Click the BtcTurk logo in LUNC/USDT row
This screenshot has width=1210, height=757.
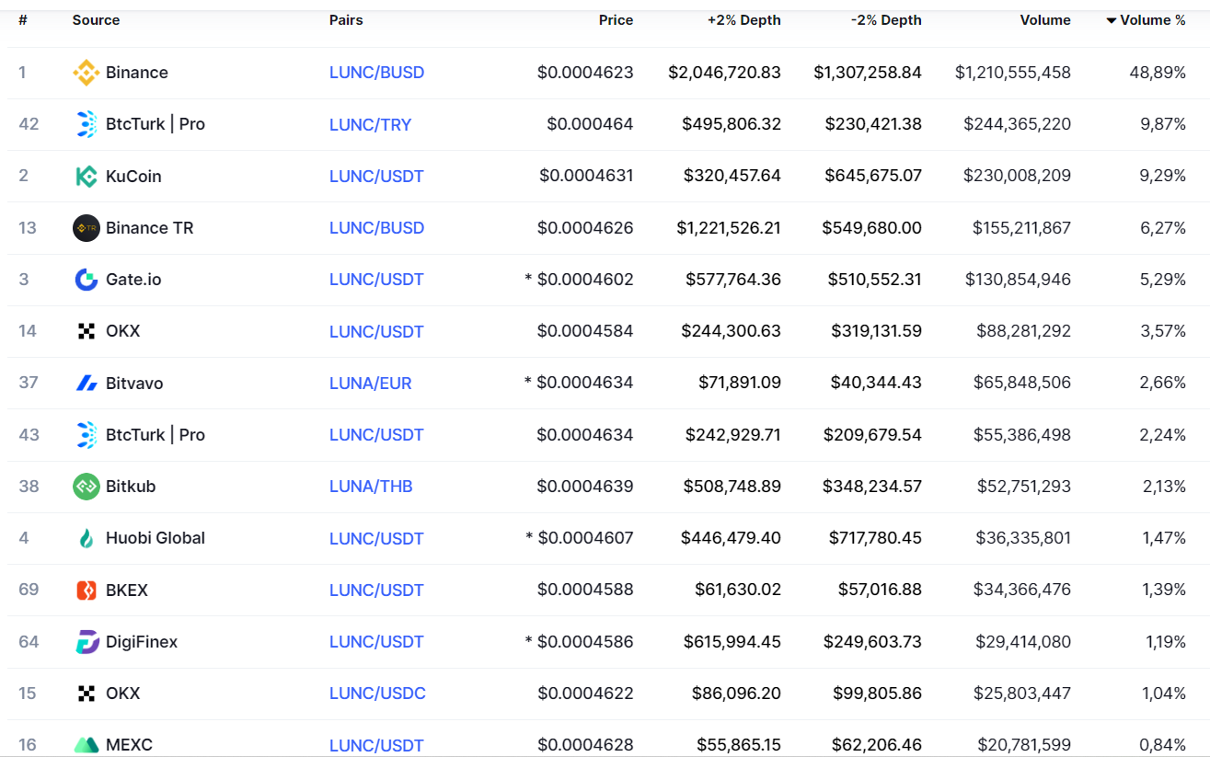(x=86, y=435)
